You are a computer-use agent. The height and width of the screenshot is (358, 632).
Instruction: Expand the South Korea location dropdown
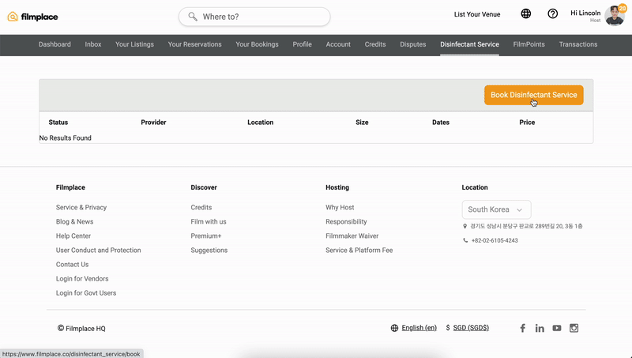point(496,209)
